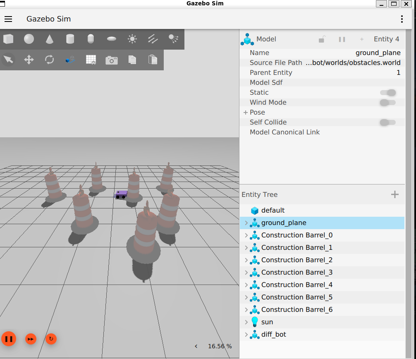Insert a cylinder shape
The width and height of the screenshot is (416, 359).
70,39
